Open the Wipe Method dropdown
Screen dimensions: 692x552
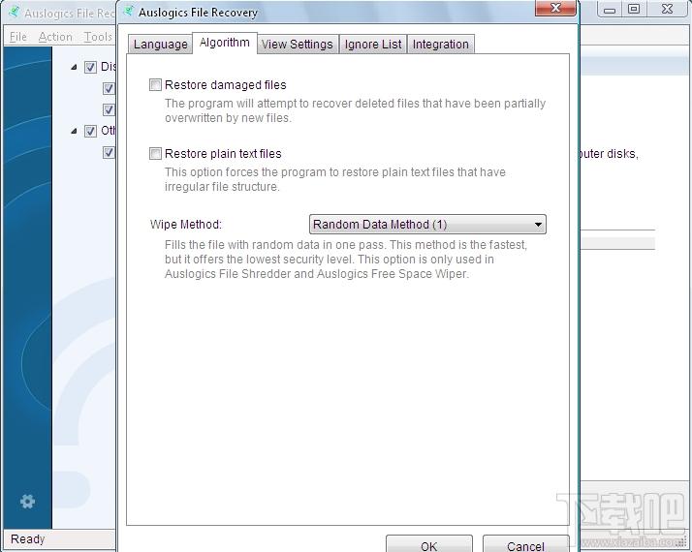(427, 225)
